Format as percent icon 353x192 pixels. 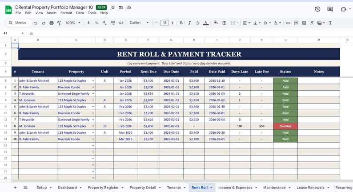pos(96,23)
